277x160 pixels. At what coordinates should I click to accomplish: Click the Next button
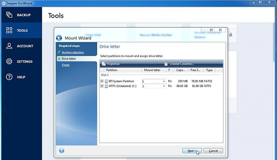[192, 151]
